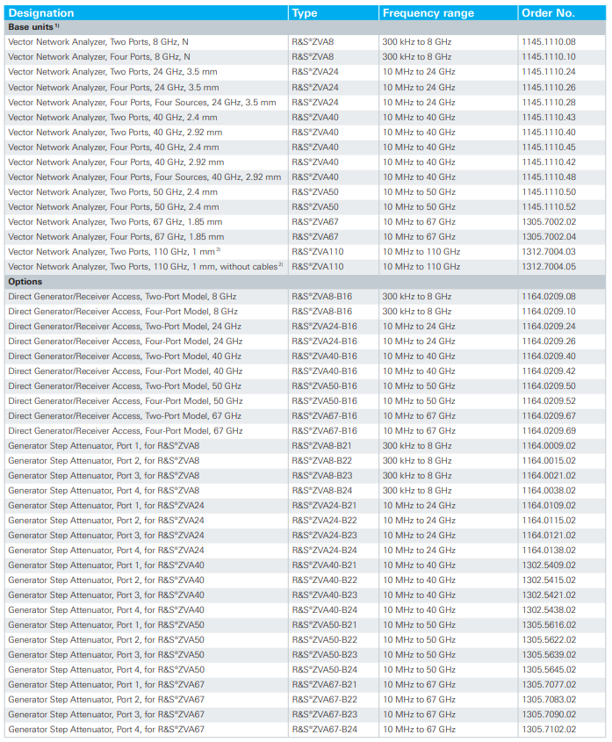Select 'Direct Generator/Receiver Access, Four-Port Model, 67 GHz'
This screenshot has width=612, height=742.
click(126, 431)
